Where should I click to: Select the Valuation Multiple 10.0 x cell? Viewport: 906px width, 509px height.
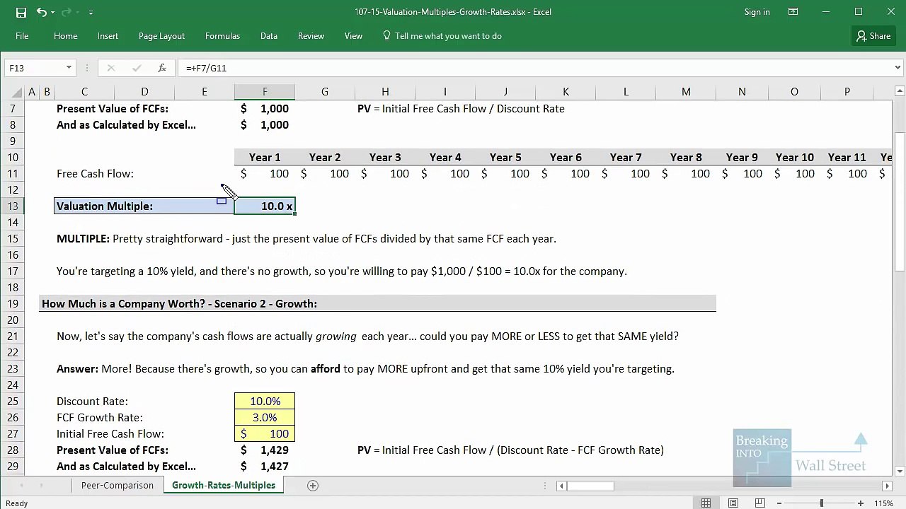(x=265, y=206)
